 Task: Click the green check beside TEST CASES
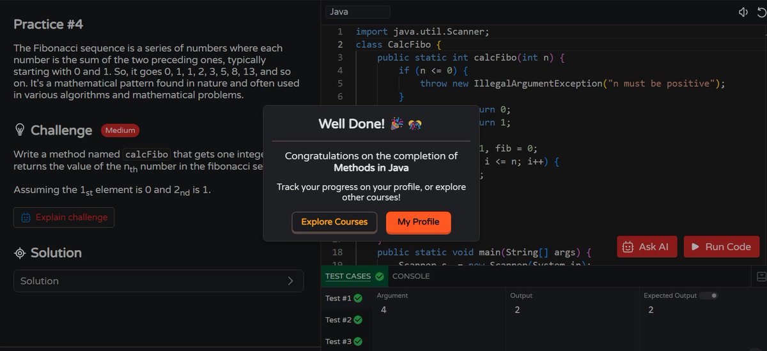coord(380,276)
